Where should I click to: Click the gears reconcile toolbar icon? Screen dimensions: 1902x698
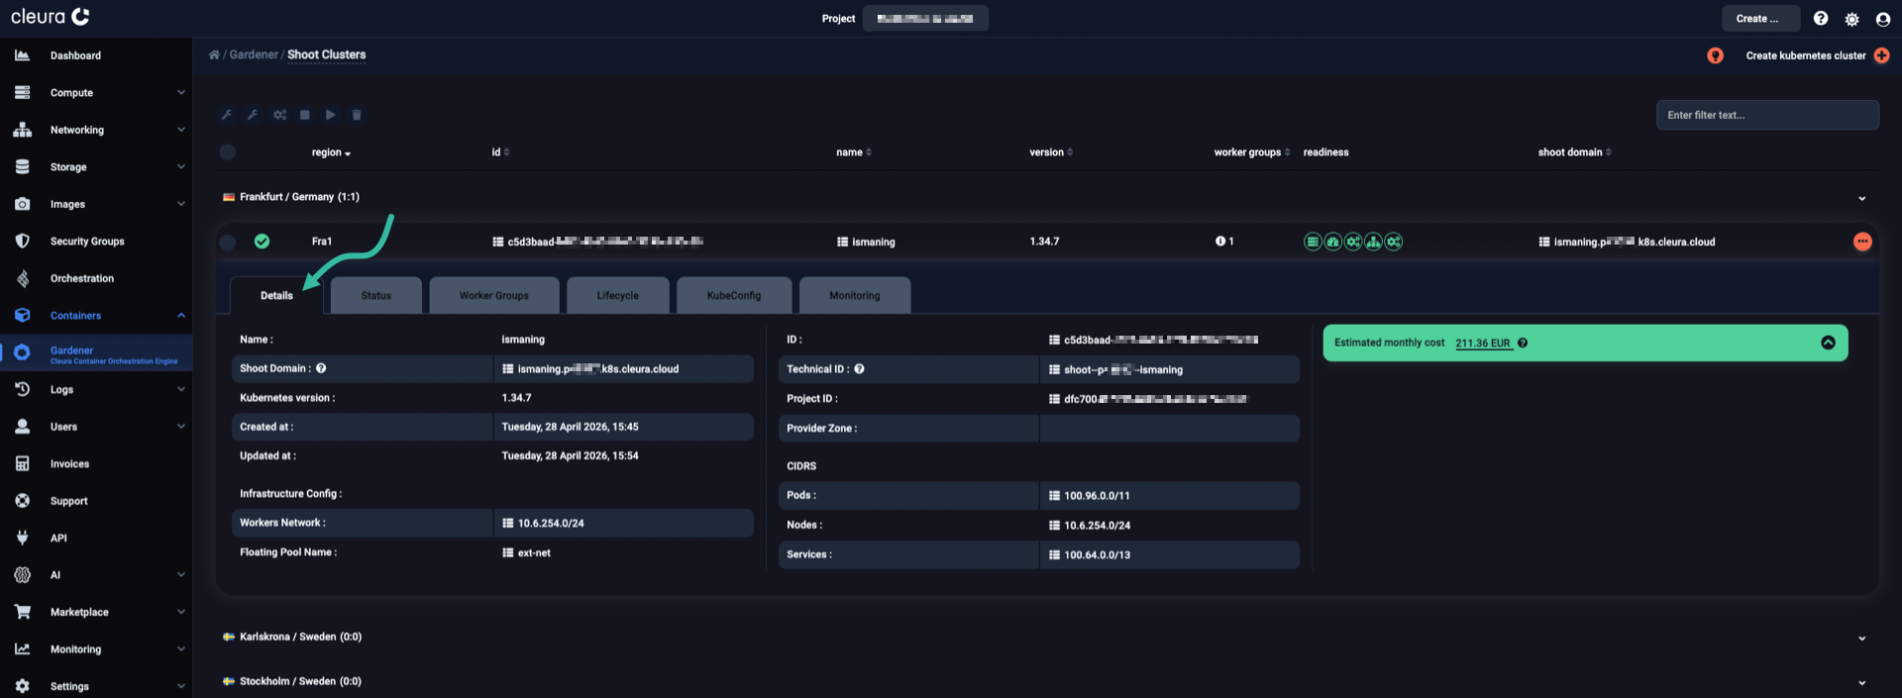[279, 115]
